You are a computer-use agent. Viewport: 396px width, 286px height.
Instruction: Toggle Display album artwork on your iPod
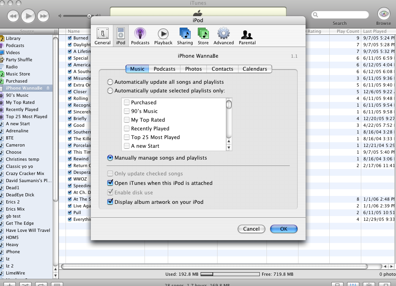coord(110,201)
